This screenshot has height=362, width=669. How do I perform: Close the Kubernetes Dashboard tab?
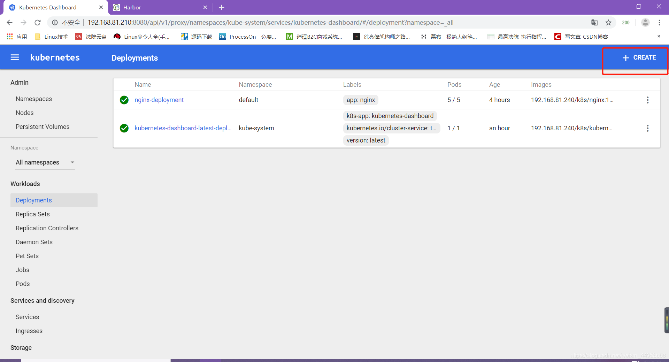tap(101, 7)
